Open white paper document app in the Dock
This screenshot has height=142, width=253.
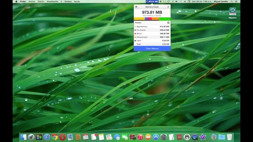point(171,137)
